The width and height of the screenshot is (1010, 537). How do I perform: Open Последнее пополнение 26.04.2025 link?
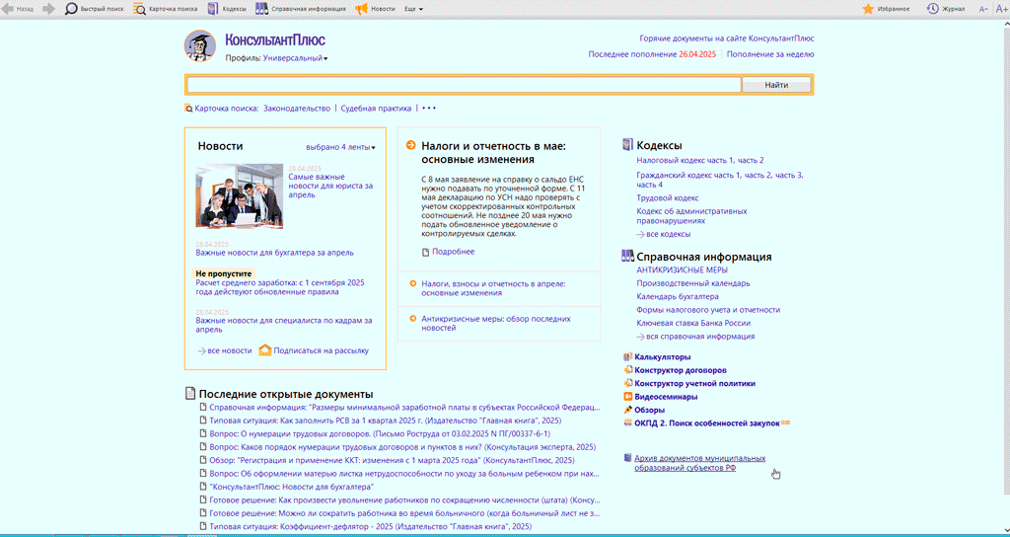click(652, 54)
